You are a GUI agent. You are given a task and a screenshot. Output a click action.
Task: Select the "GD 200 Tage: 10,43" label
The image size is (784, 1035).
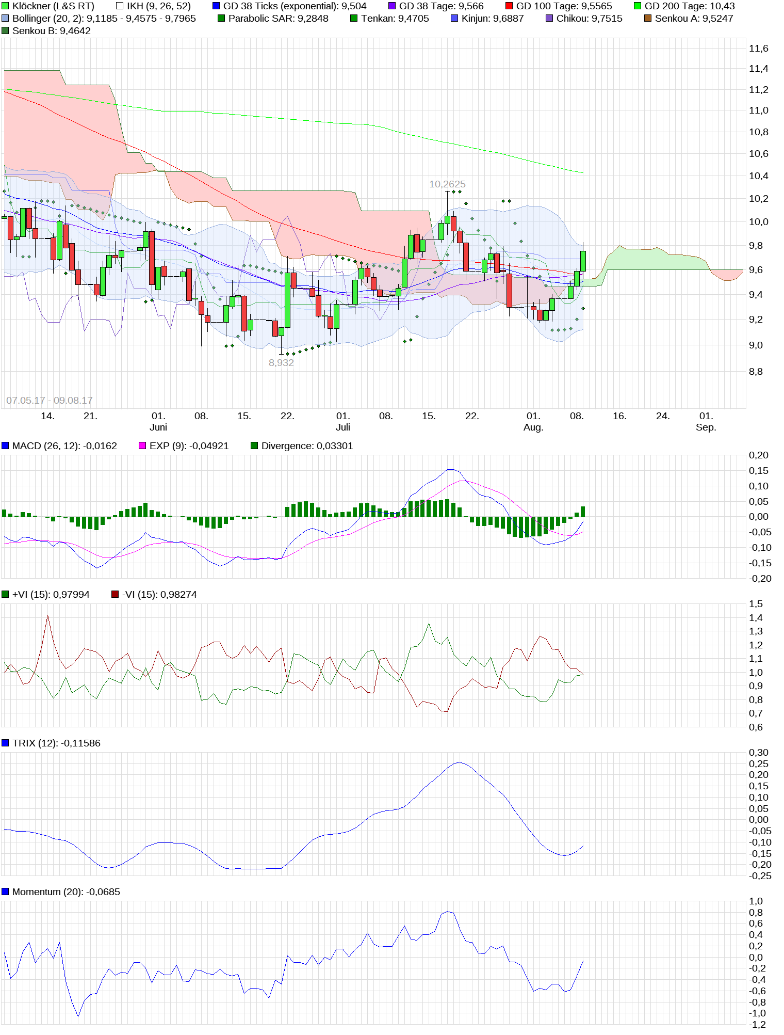tap(690, 6)
